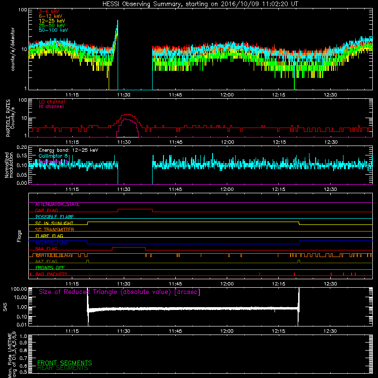Click the "0.20" modulation axis value
The image size is (378, 378).
click(22, 147)
